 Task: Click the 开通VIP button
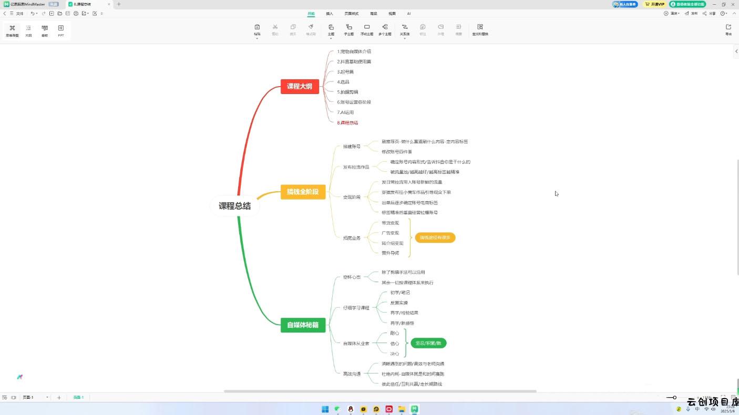click(x=655, y=4)
